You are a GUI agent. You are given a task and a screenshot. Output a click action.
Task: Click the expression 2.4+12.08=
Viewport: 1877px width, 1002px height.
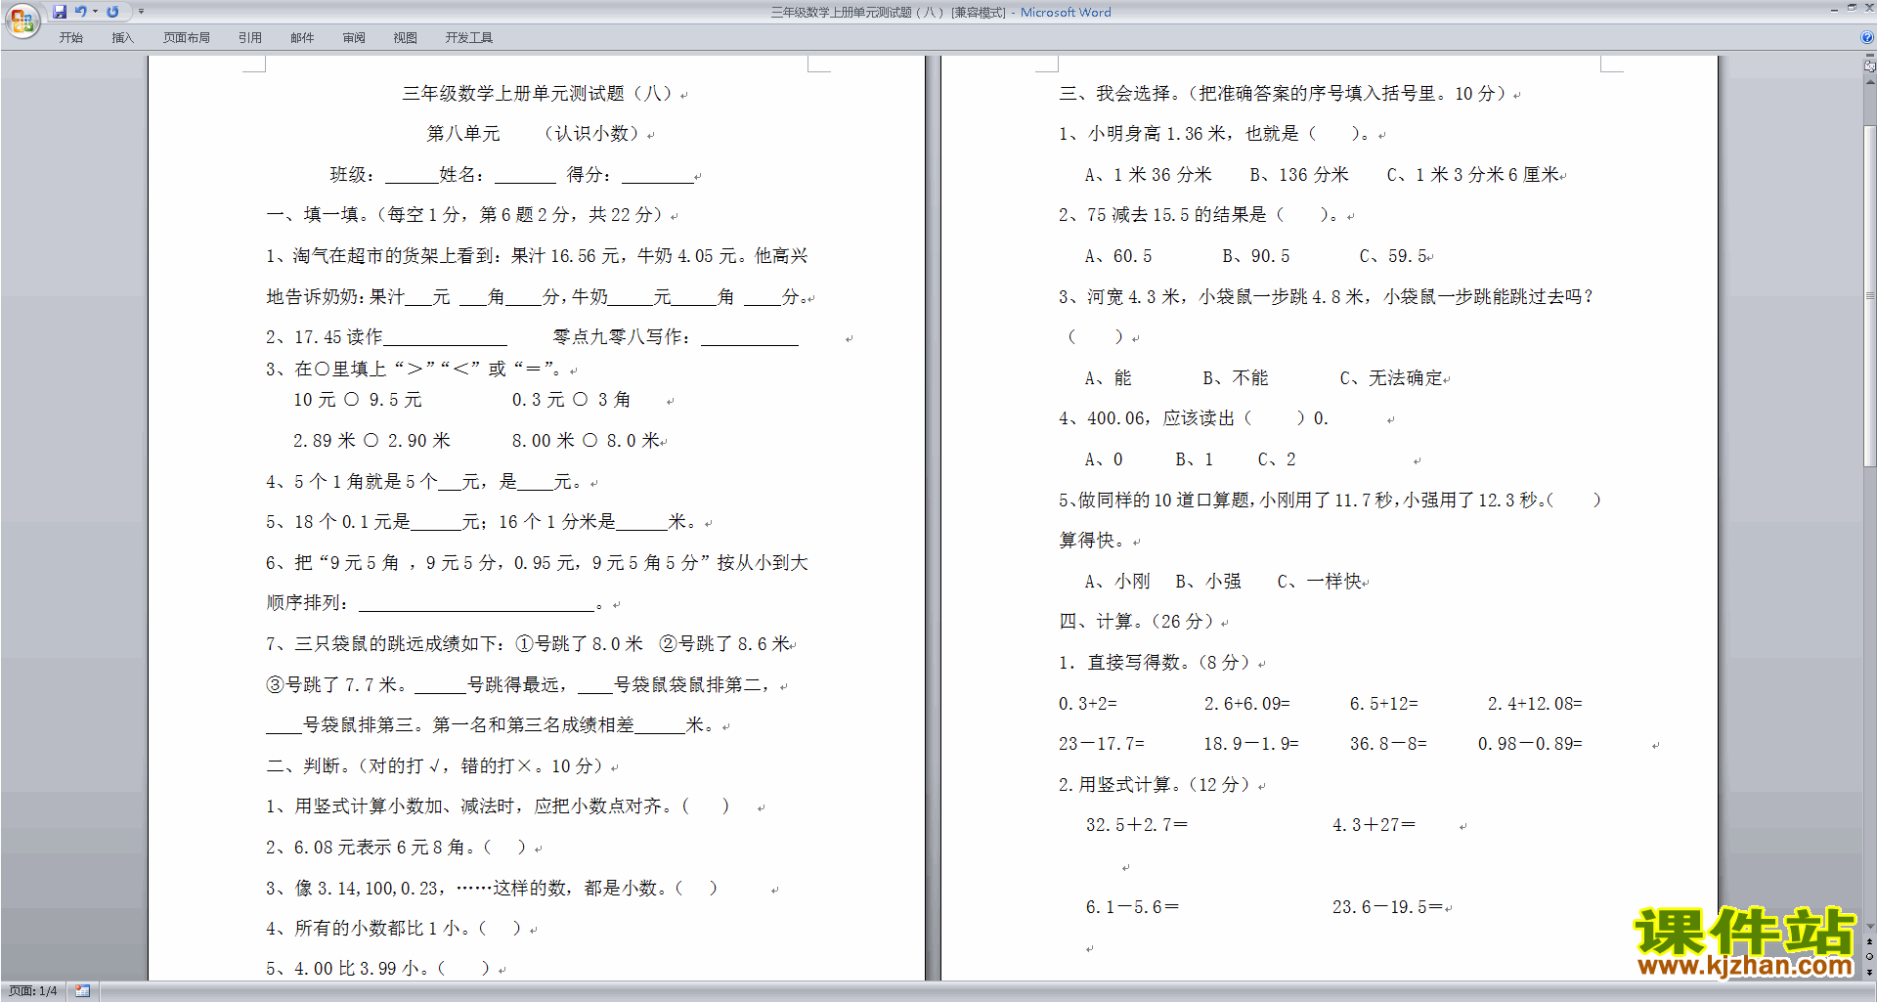[1535, 704]
